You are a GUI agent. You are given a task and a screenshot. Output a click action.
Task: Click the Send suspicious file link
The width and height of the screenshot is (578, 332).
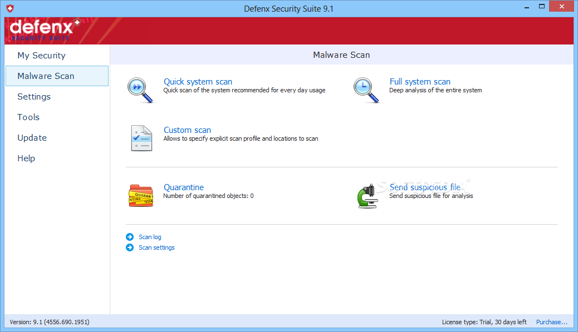click(425, 187)
